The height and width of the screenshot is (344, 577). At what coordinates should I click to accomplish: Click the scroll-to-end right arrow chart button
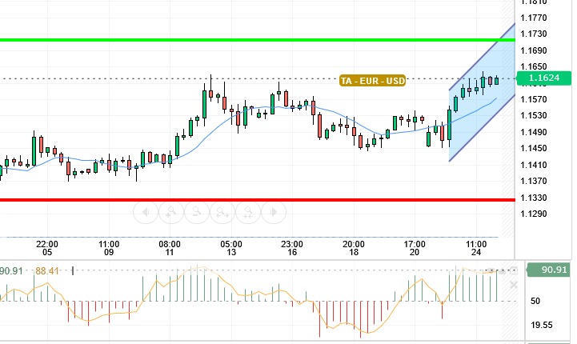click(274, 212)
